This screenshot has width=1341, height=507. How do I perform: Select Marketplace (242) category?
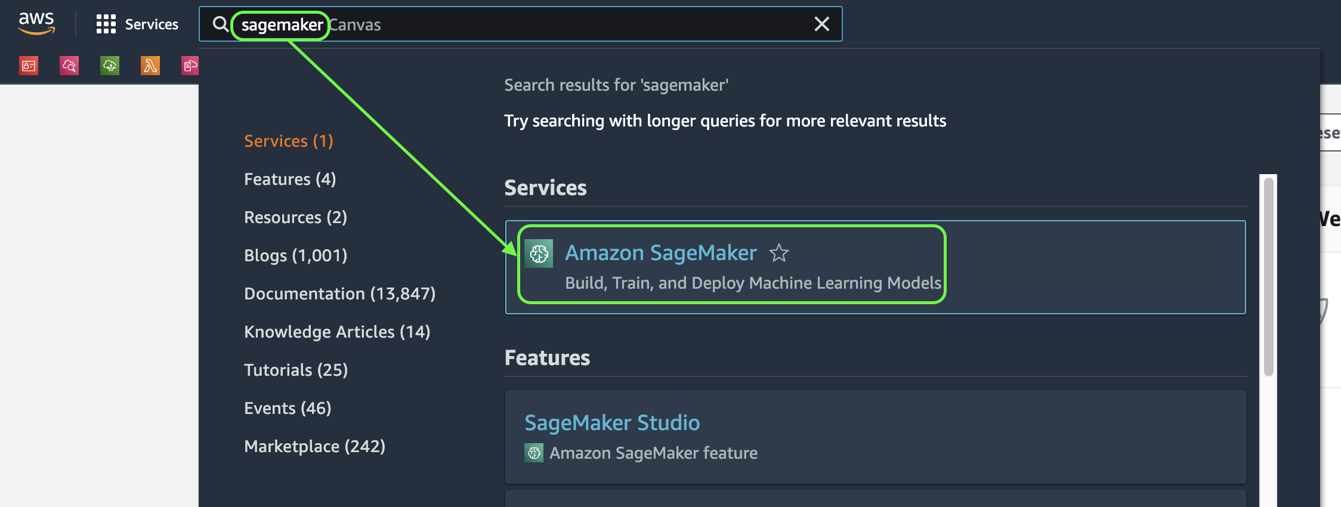pos(314,446)
